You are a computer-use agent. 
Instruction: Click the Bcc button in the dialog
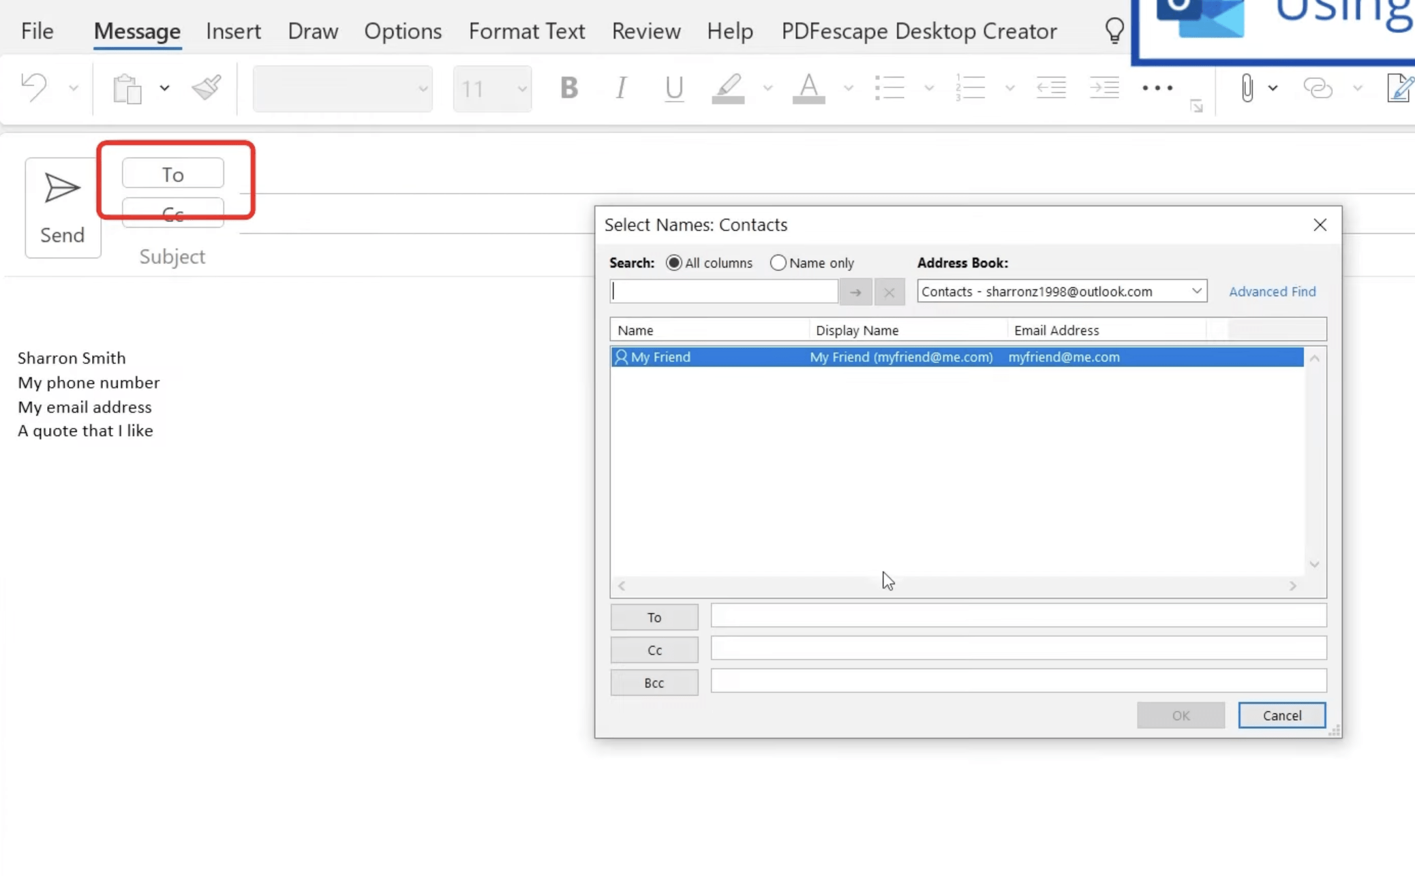(x=654, y=683)
